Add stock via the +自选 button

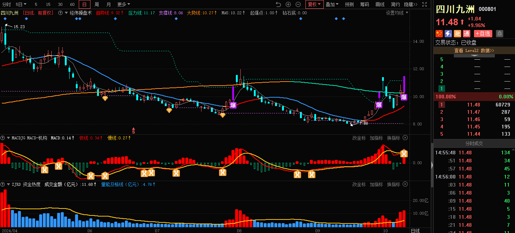[483, 33]
